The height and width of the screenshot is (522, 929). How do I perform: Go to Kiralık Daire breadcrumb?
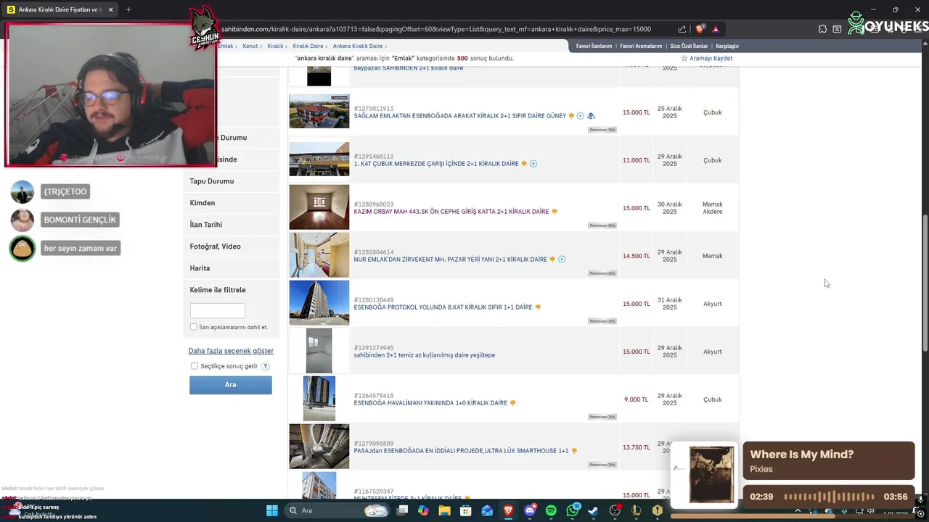pyautogui.click(x=308, y=46)
